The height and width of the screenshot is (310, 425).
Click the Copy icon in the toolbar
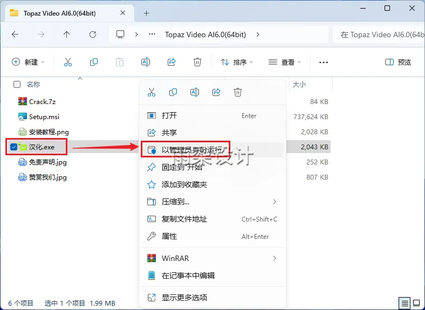point(94,63)
